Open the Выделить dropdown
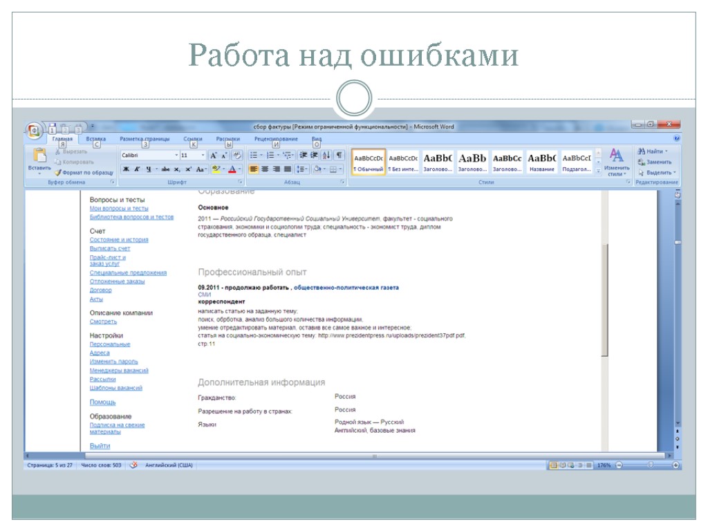This screenshot has height=531, width=708. (x=657, y=172)
